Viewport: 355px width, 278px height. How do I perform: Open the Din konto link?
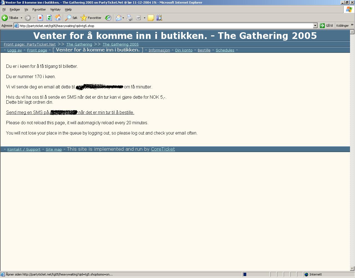tap(184, 50)
